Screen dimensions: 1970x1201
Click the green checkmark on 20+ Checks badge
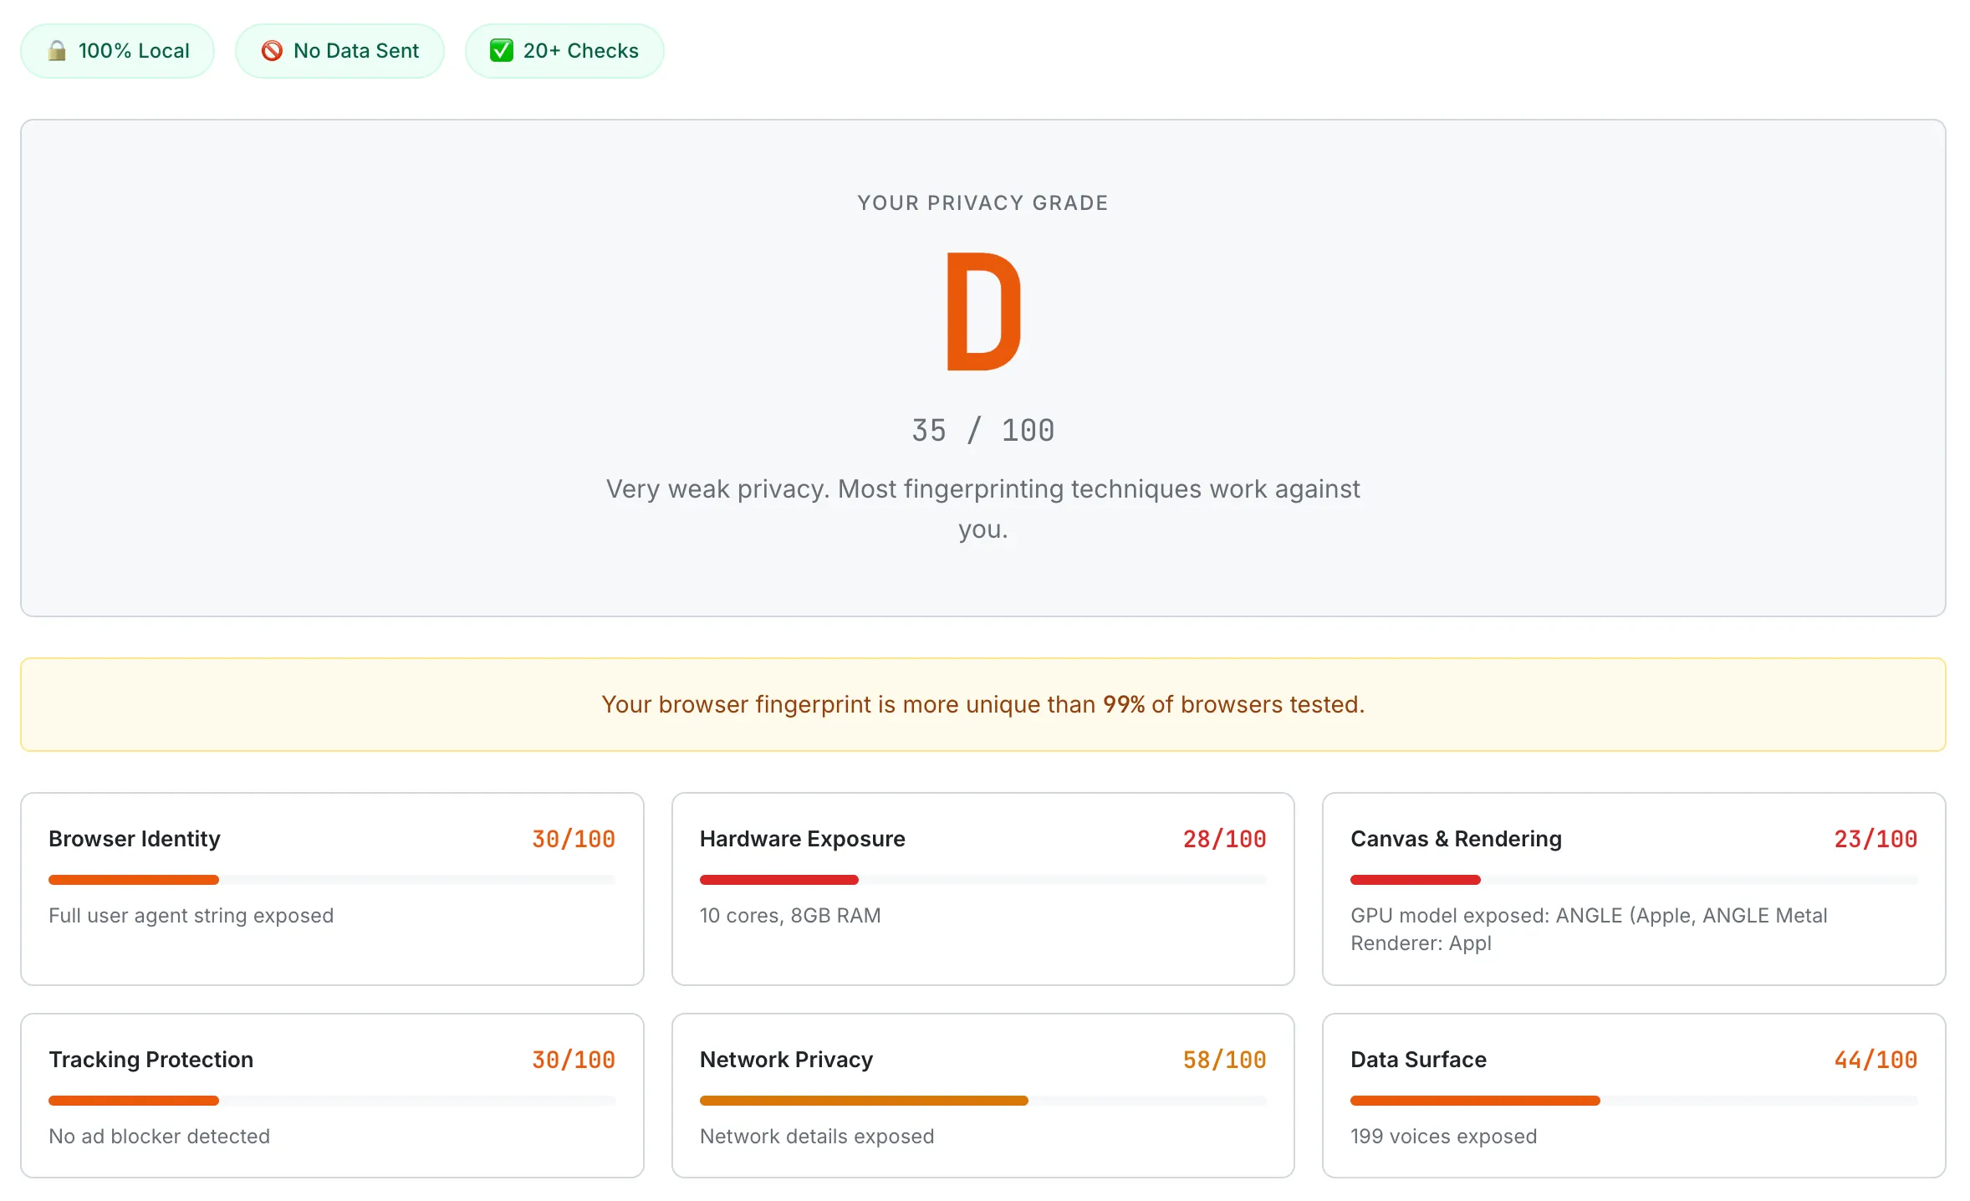pos(500,50)
